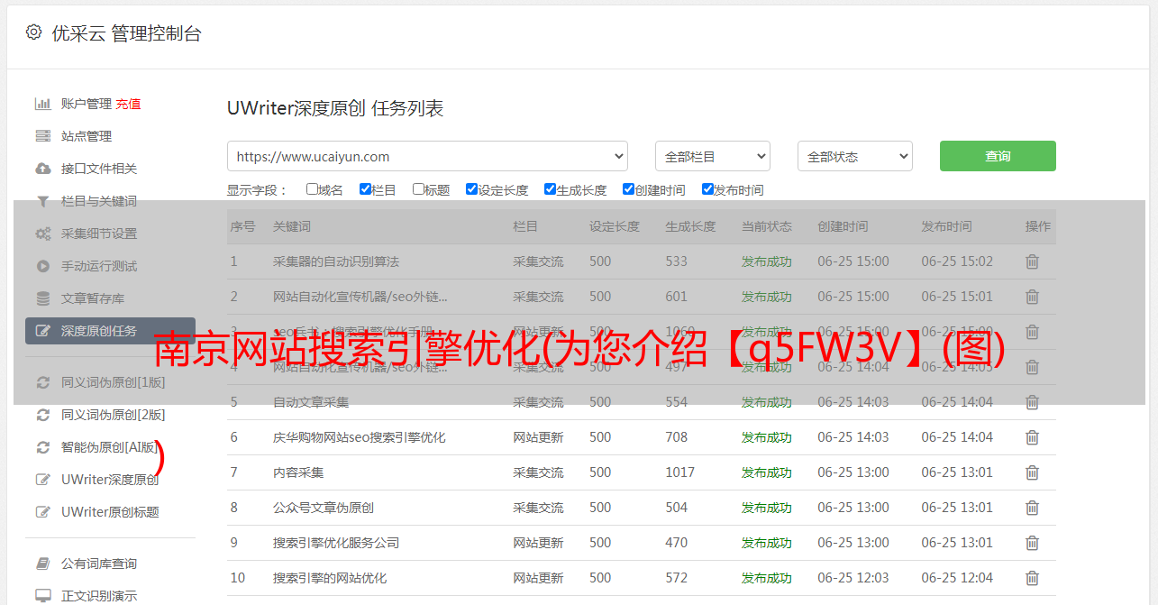The image size is (1158, 605).
Task: Delete task row 自动文章采集
Action: [x=1032, y=402]
